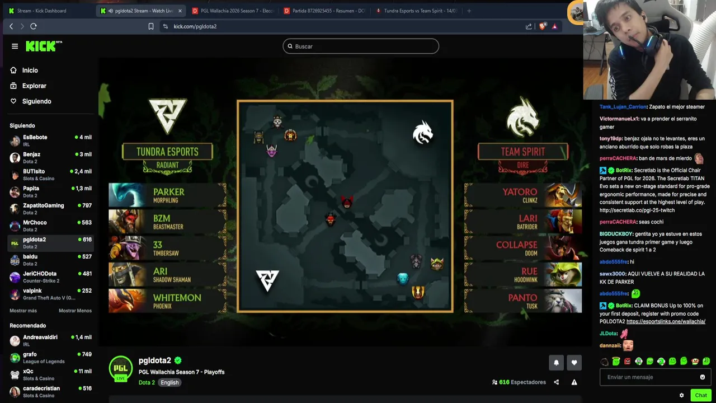Screen dimensions: 716x403
Task: Share the stream using the share icon
Action: tap(556, 382)
